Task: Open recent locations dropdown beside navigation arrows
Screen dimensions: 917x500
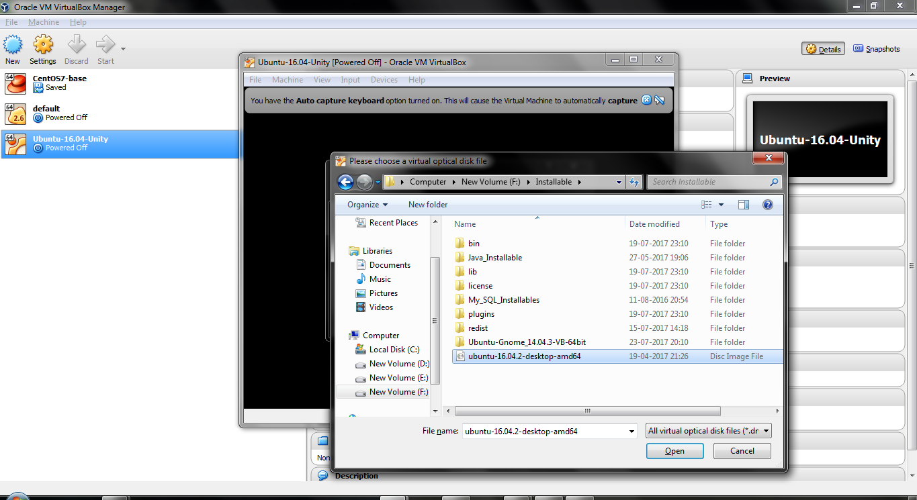Action: (378, 182)
